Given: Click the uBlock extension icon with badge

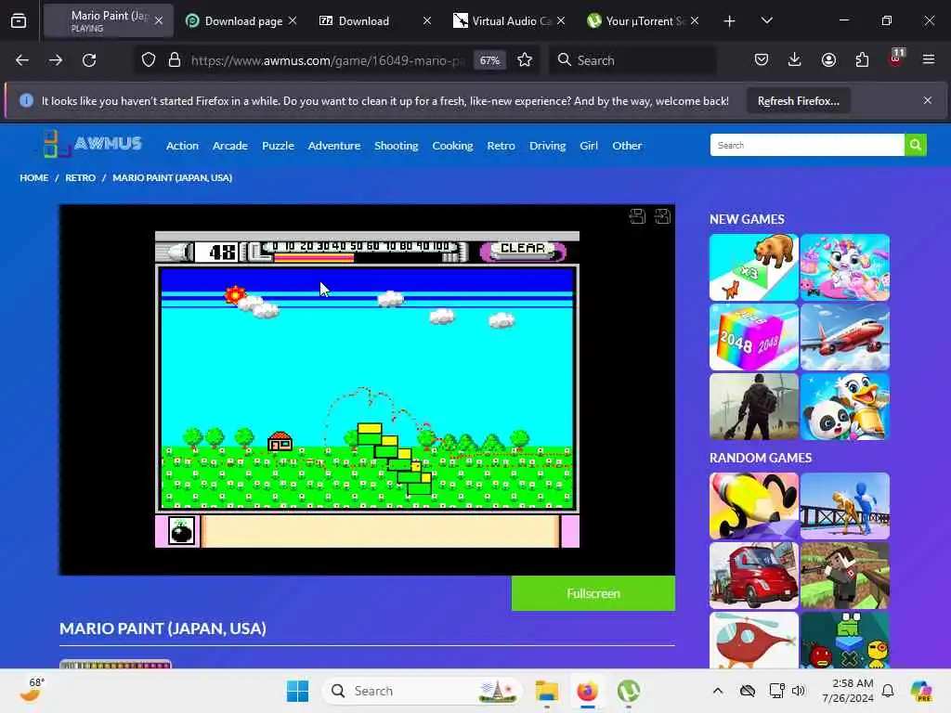Looking at the screenshot, I should tap(896, 58).
